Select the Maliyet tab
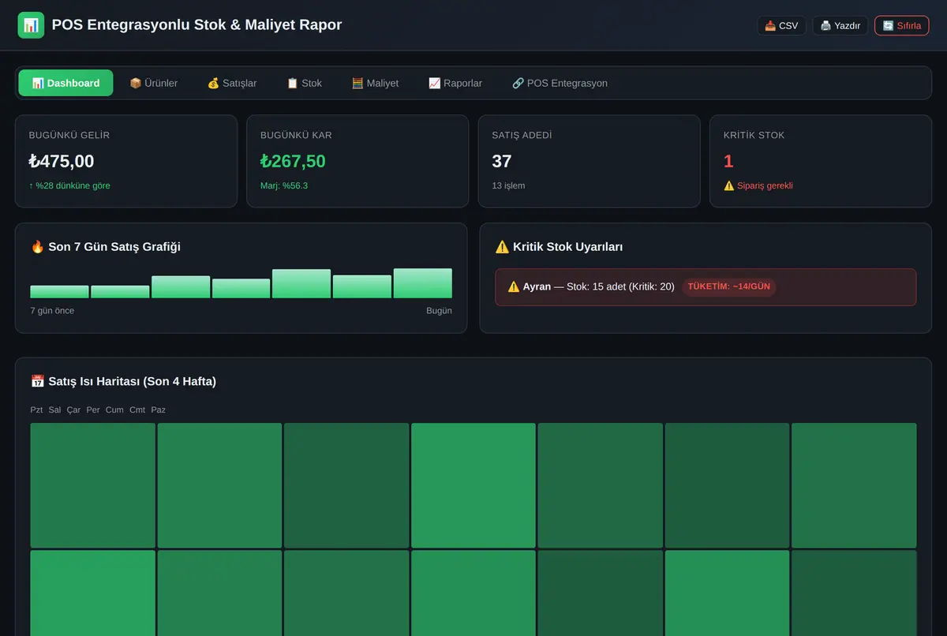This screenshot has width=947, height=636. (375, 83)
